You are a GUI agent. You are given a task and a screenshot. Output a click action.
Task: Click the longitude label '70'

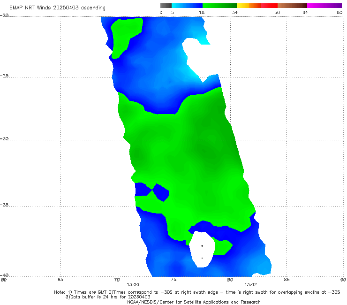(117, 280)
